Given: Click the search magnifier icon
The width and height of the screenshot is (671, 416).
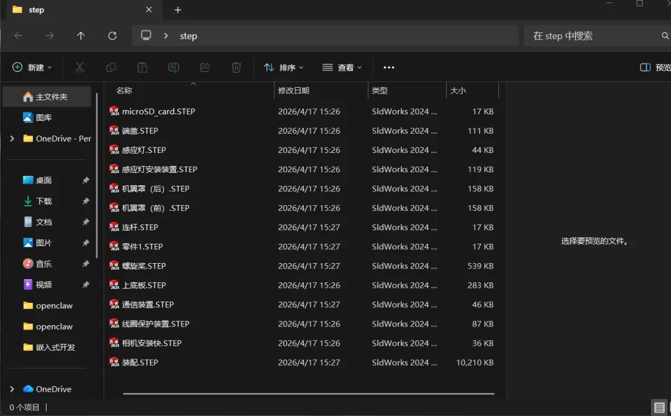Looking at the screenshot, I should (665, 35).
